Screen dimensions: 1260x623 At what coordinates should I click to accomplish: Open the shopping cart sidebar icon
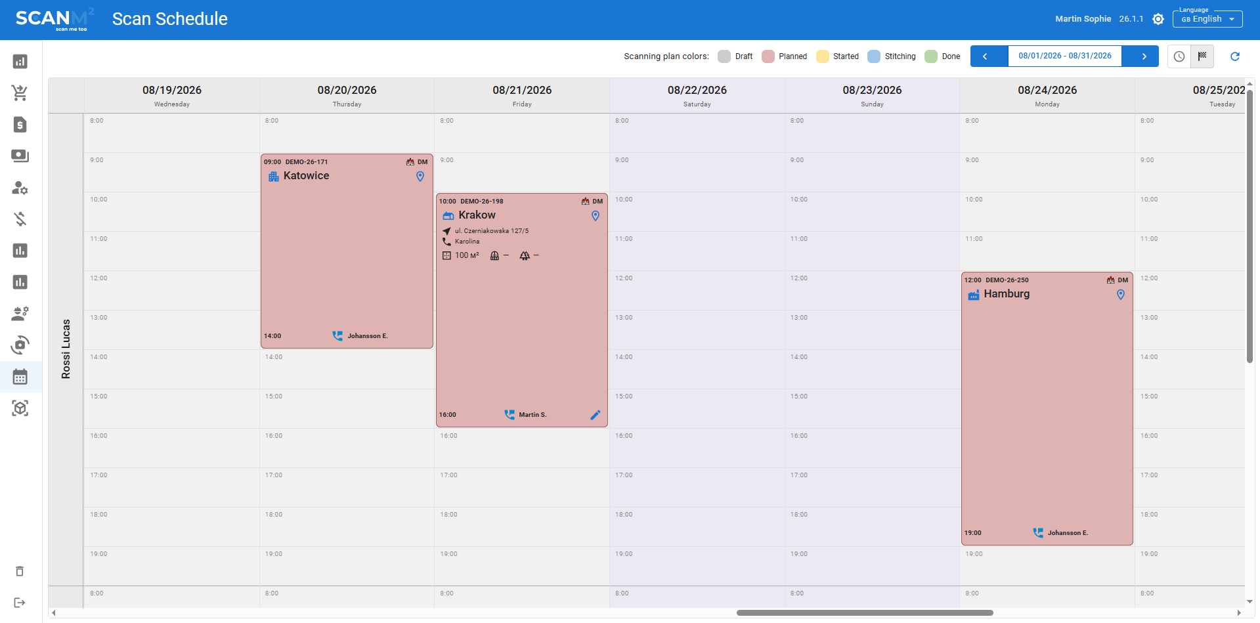tap(20, 93)
